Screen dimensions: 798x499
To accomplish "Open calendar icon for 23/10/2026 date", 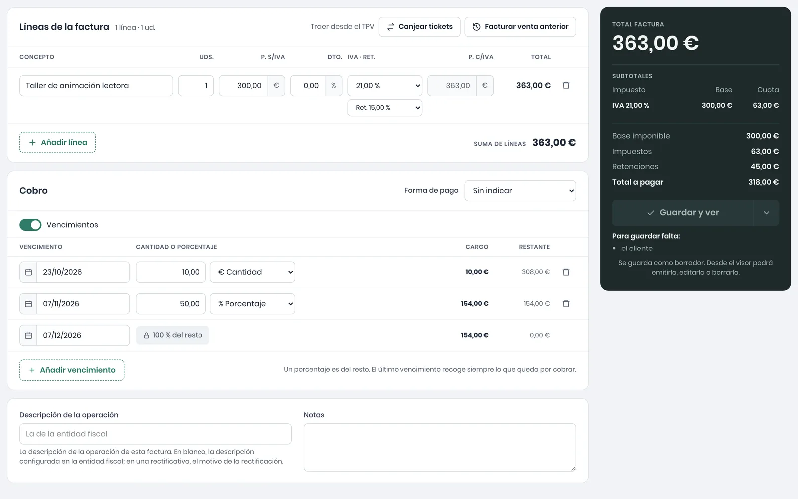I will (28, 272).
